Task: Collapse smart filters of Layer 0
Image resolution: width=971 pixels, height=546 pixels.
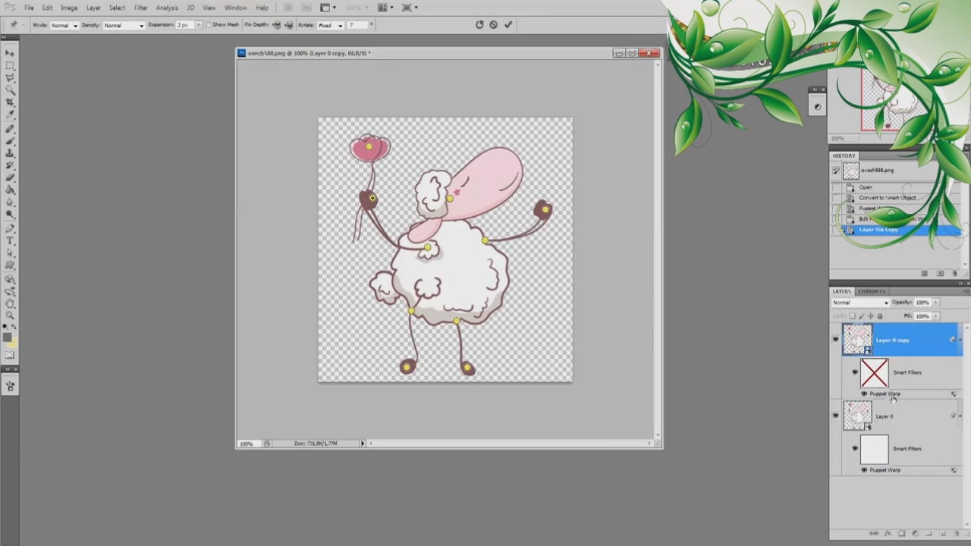Action: [960, 416]
